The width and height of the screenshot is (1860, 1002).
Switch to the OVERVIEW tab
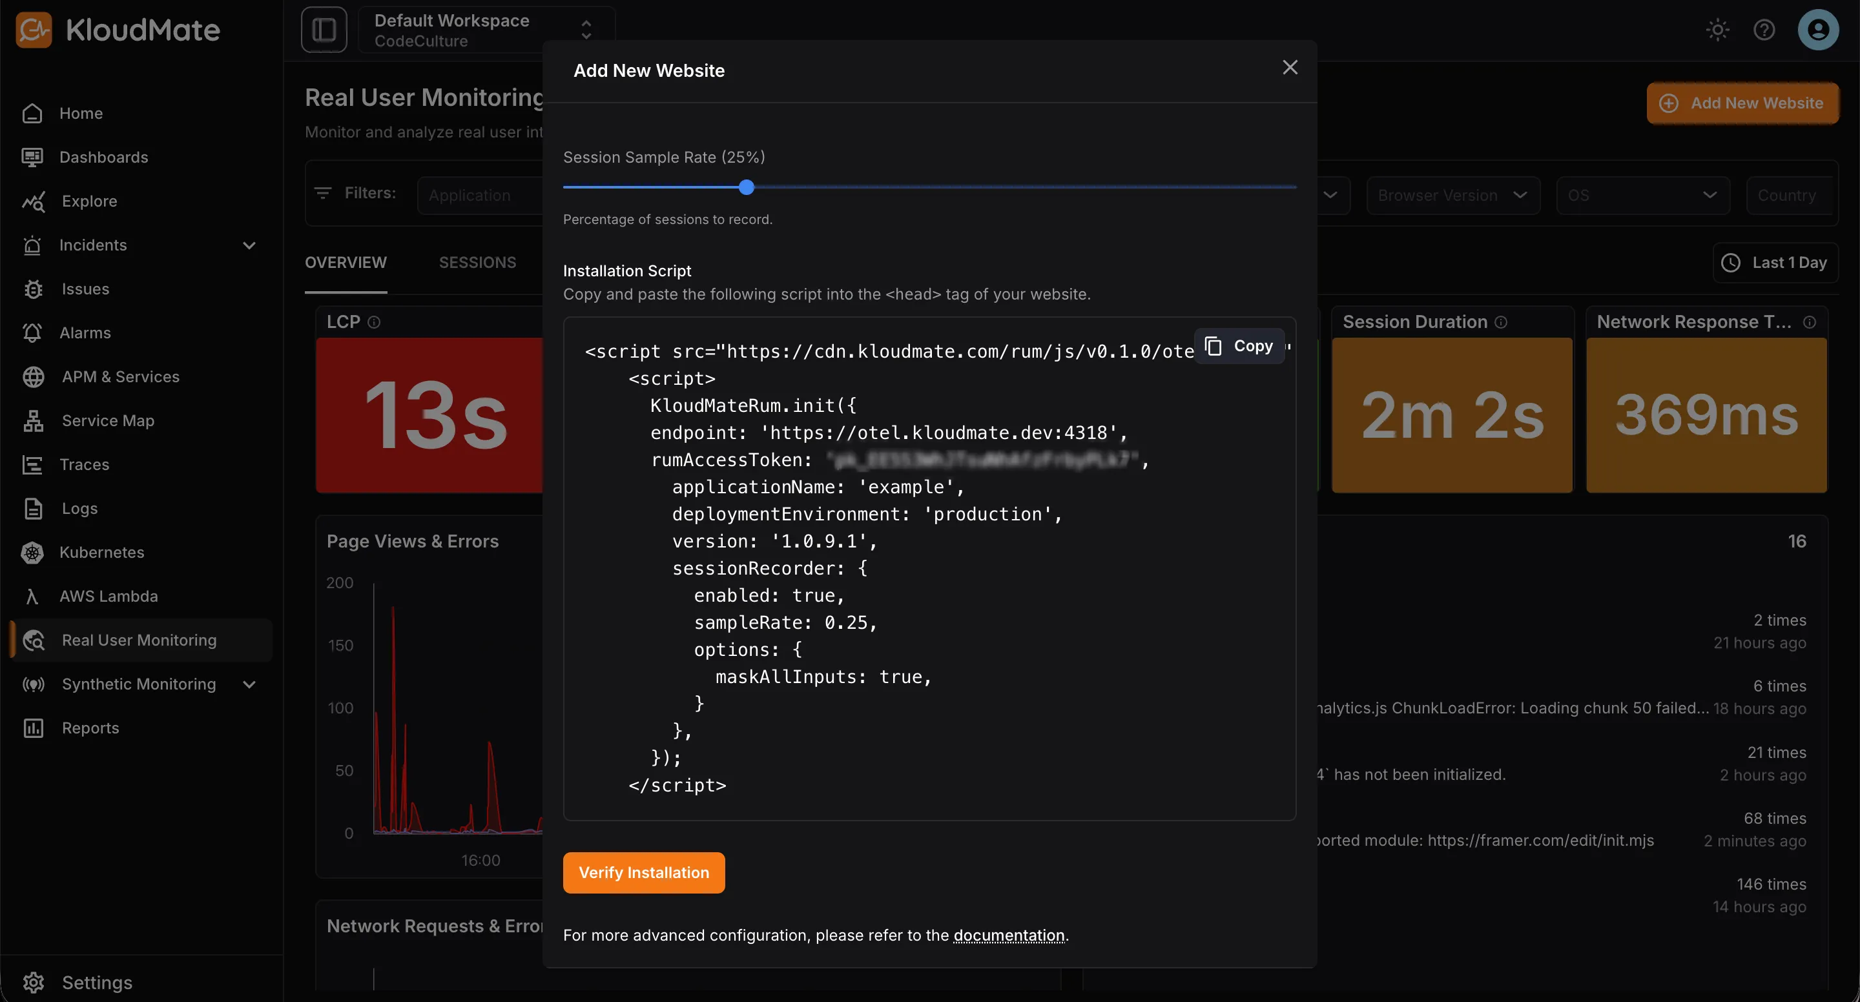(x=346, y=263)
